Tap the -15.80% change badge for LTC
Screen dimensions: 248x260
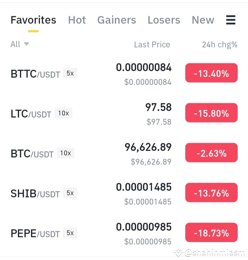tap(211, 113)
